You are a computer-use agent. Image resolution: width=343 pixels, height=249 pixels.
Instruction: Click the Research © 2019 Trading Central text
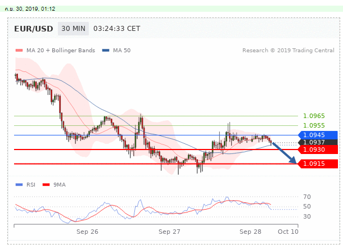pos(288,51)
